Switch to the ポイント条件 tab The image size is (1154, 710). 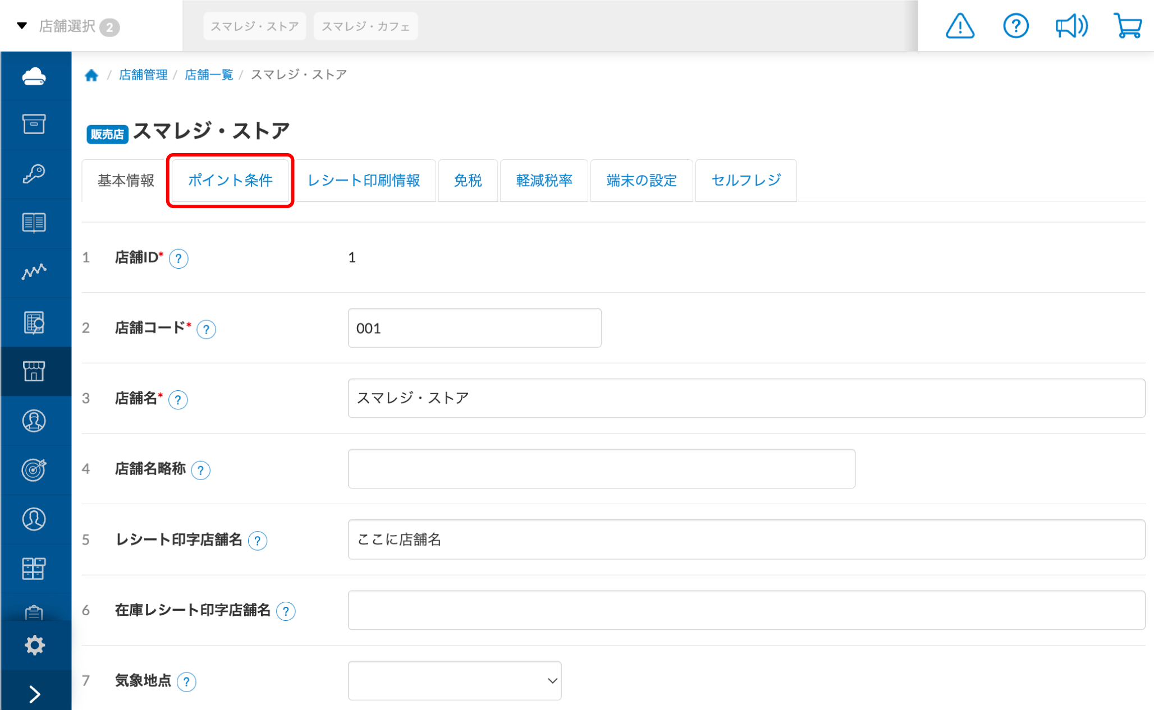click(x=230, y=181)
